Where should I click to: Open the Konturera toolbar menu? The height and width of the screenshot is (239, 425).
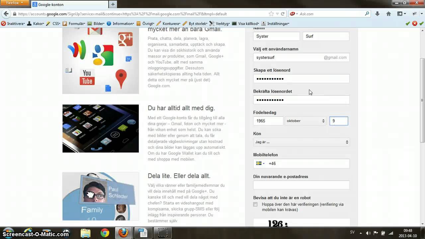tap(169, 24)
